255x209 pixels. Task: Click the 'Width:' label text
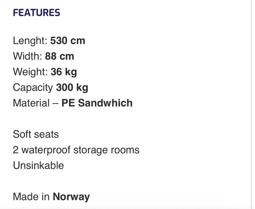(x=27, y=56)
